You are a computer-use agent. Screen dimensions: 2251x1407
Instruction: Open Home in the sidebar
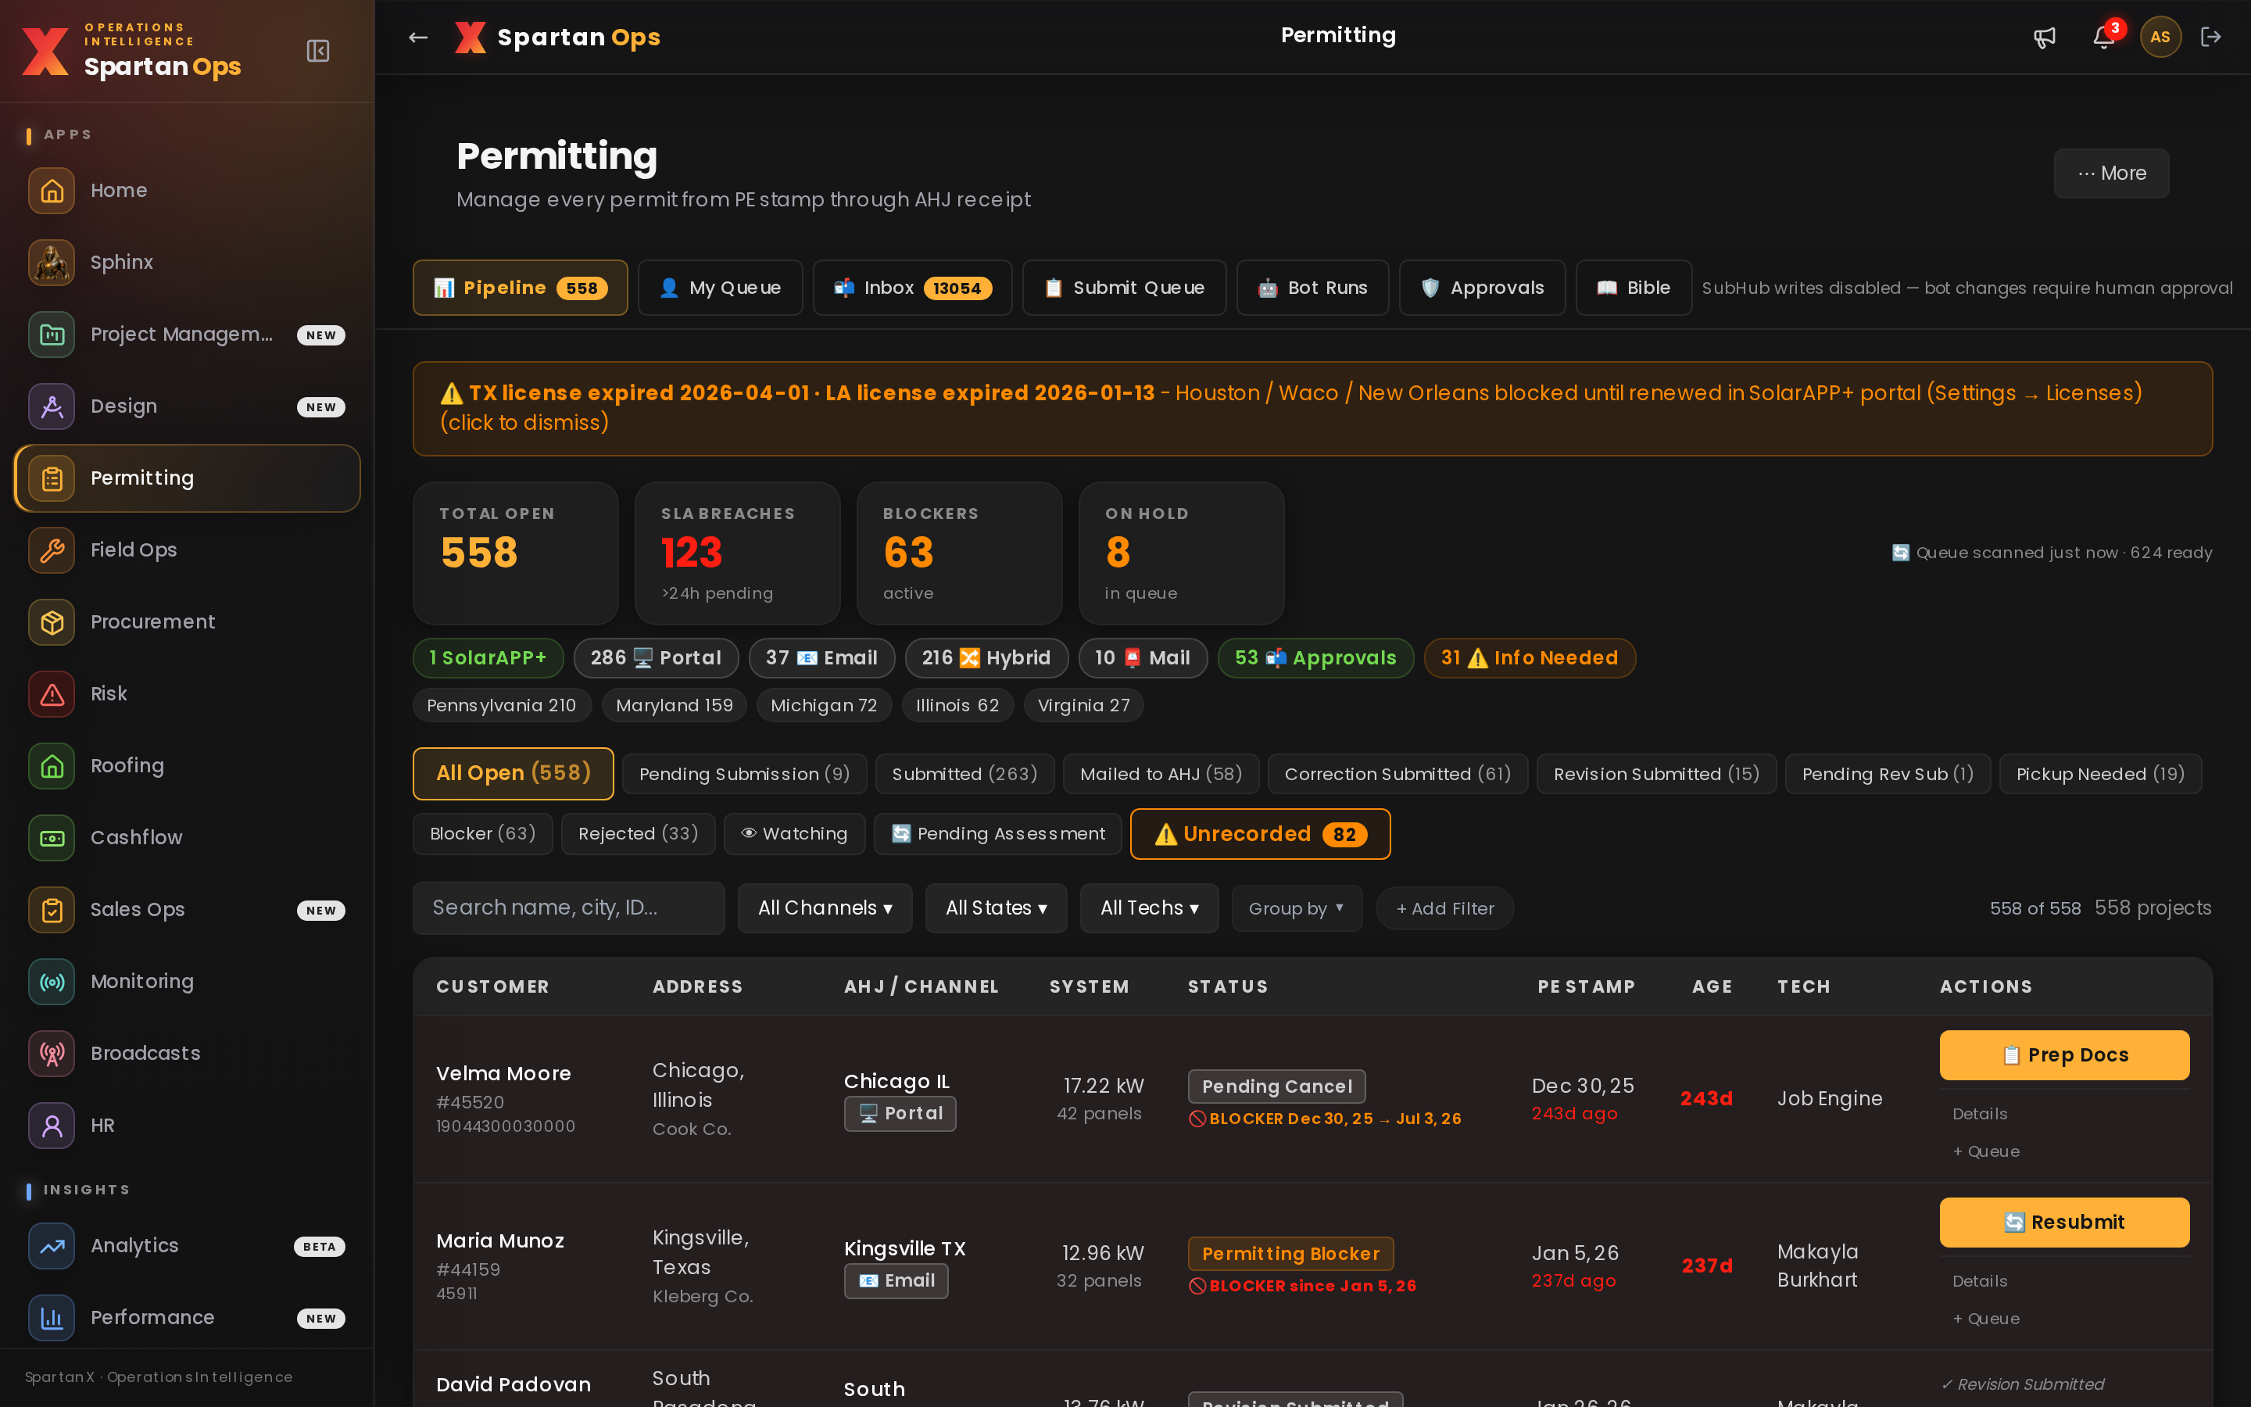[x=187, y=191]
